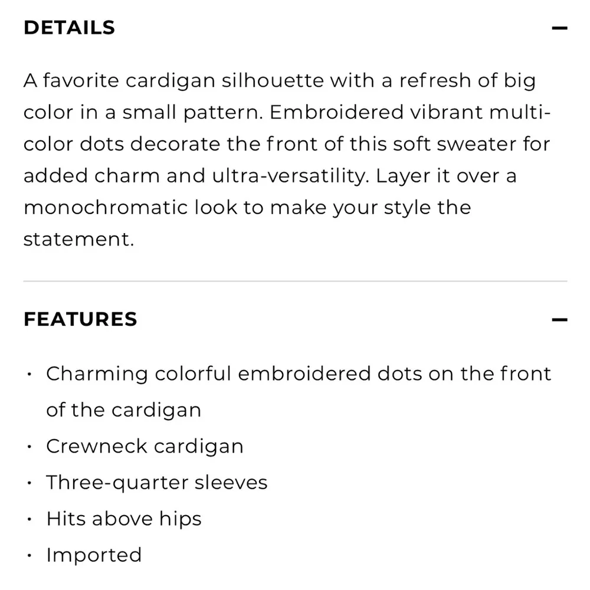The image size is (590, 590).
Task: Click the bullet point before "Three-quarter sleeves"
Action: (x=29, y=483)
